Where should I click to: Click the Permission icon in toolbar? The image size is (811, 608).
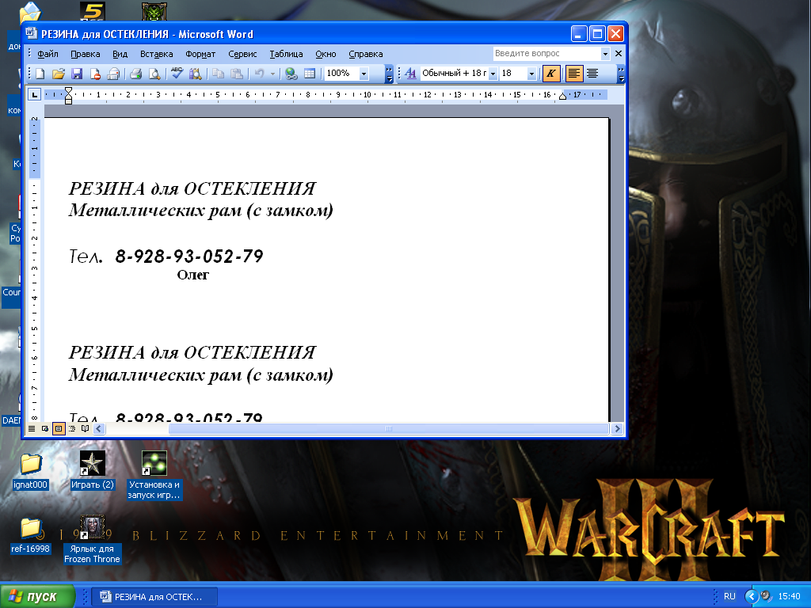pyautogui.click(x=95, y=74)
